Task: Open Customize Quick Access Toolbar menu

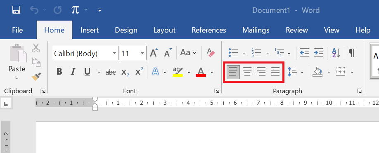Action: 99,10
